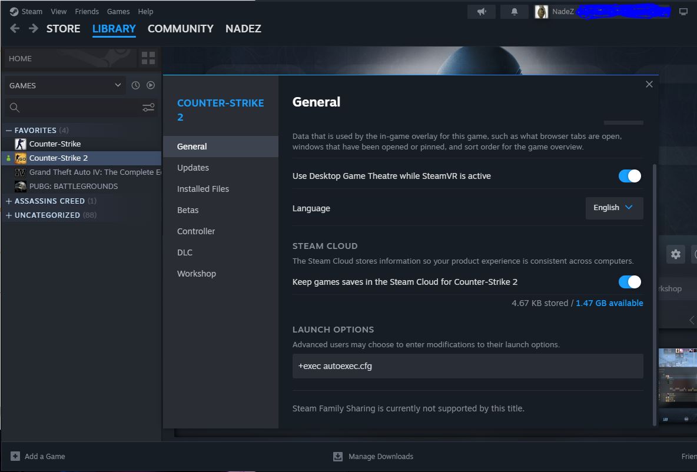Click the Counter-Strike game icon
Screen dimensions: 697x472
[x=21, y=144]
